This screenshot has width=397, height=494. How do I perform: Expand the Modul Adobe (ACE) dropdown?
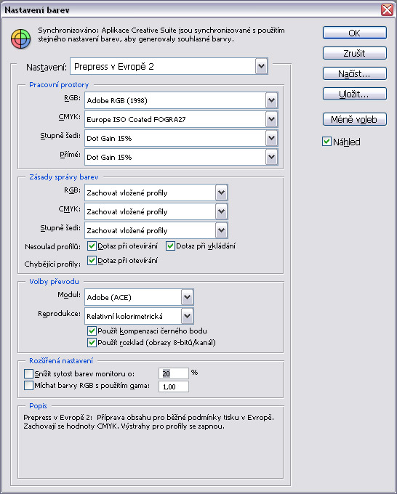[x=139, y=297]
